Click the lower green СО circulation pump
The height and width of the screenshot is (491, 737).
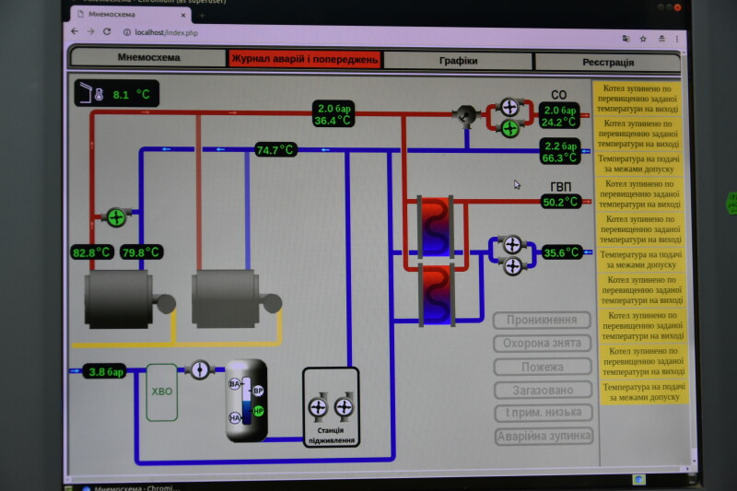pyautogui.click(x=510, y=128)
